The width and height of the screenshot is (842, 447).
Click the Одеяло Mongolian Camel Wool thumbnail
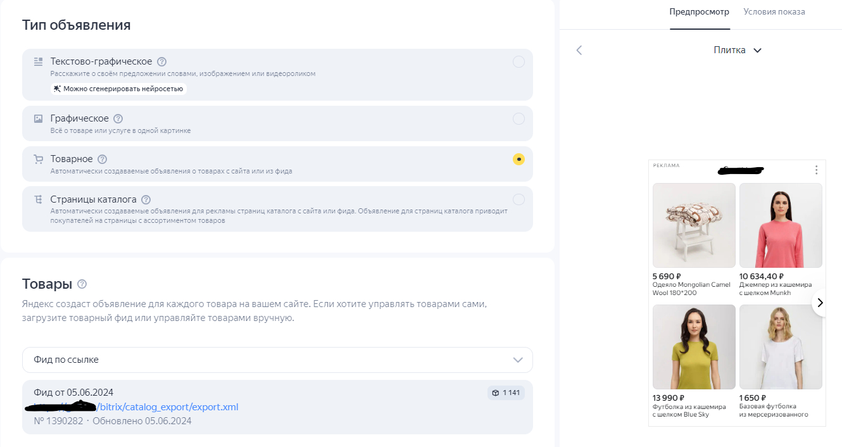tap(694, 225)
